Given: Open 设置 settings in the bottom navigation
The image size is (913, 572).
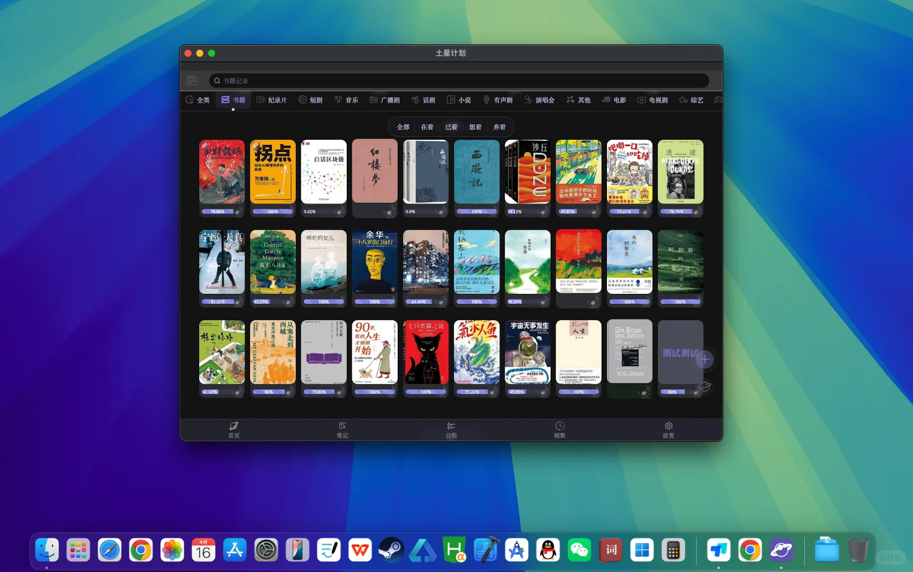Looking at the screenshot, I should tap(668, 430).
